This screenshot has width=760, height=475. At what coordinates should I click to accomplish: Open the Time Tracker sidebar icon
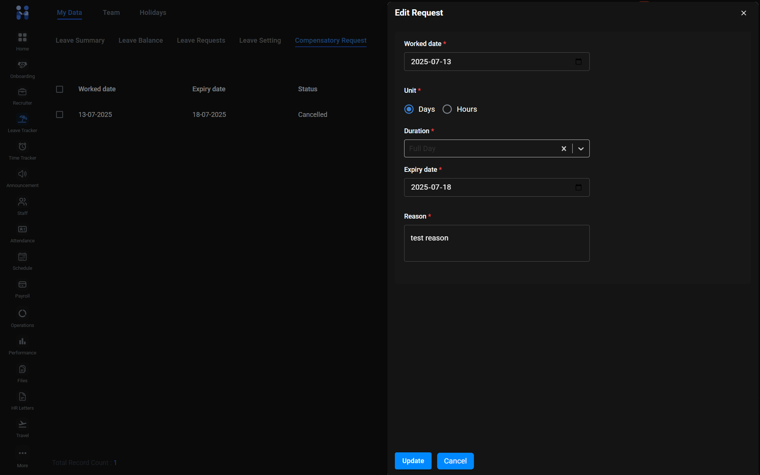point(22,147)
